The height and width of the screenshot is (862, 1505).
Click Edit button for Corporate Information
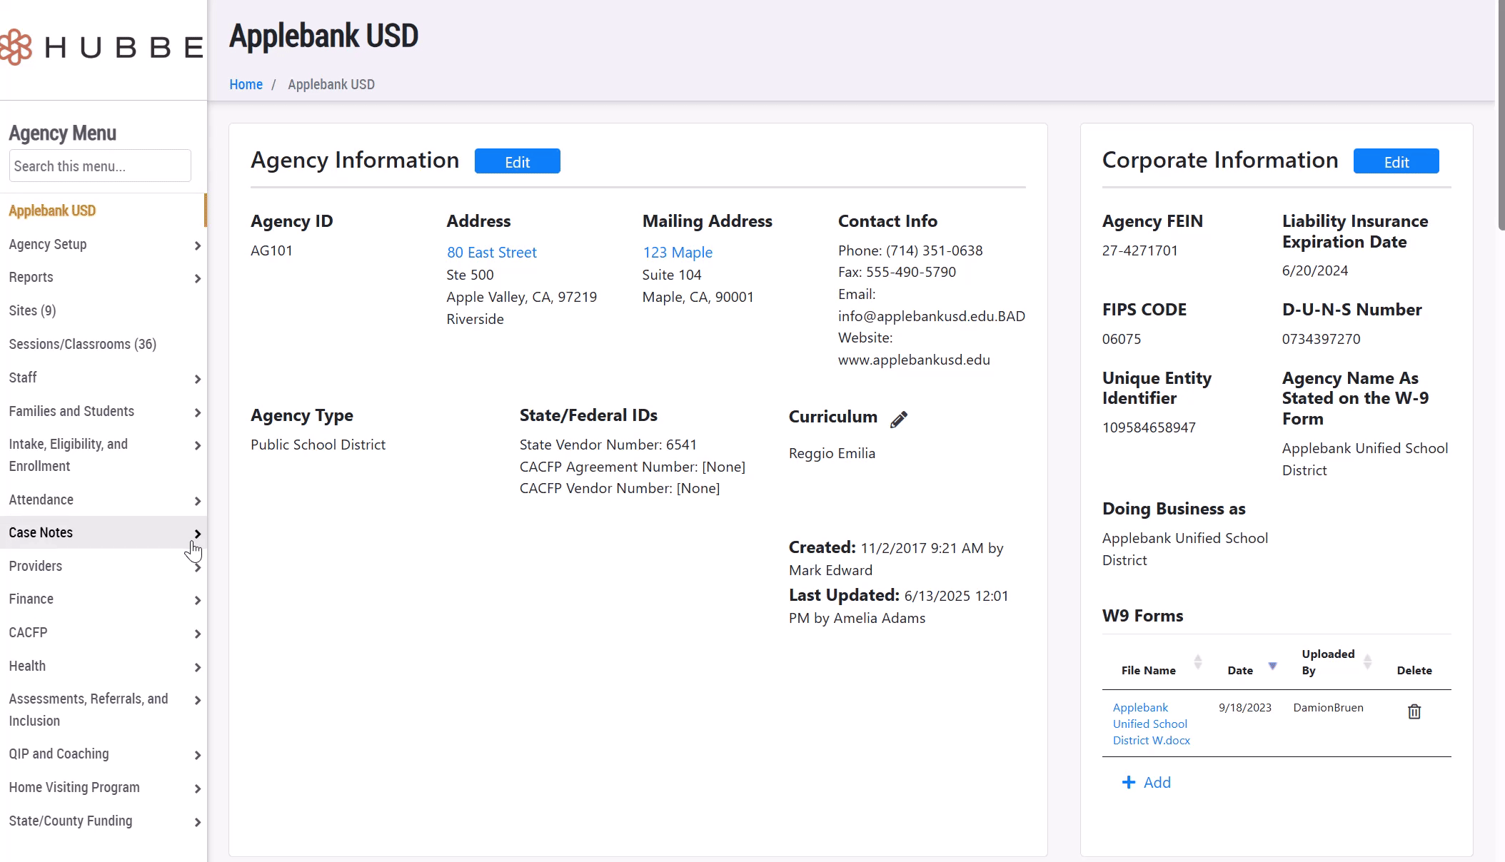tap(1396, 161)
